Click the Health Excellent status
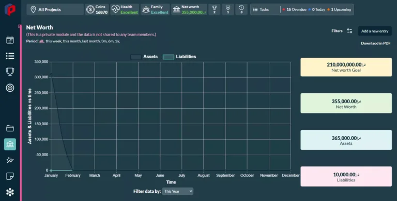Viewport: 397px width, 201px height. 129,12
